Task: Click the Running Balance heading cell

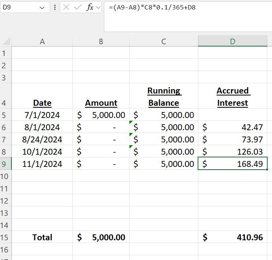Action: pyautogui.click(x=164, y=96)
